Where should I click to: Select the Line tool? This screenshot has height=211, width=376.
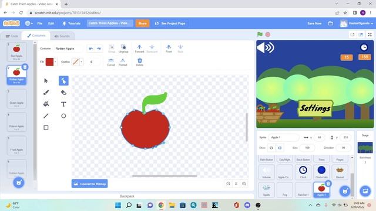46,116
